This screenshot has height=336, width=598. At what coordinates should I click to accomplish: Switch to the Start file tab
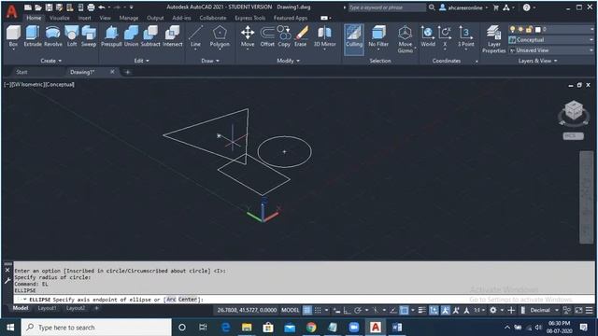coord(21,72)
